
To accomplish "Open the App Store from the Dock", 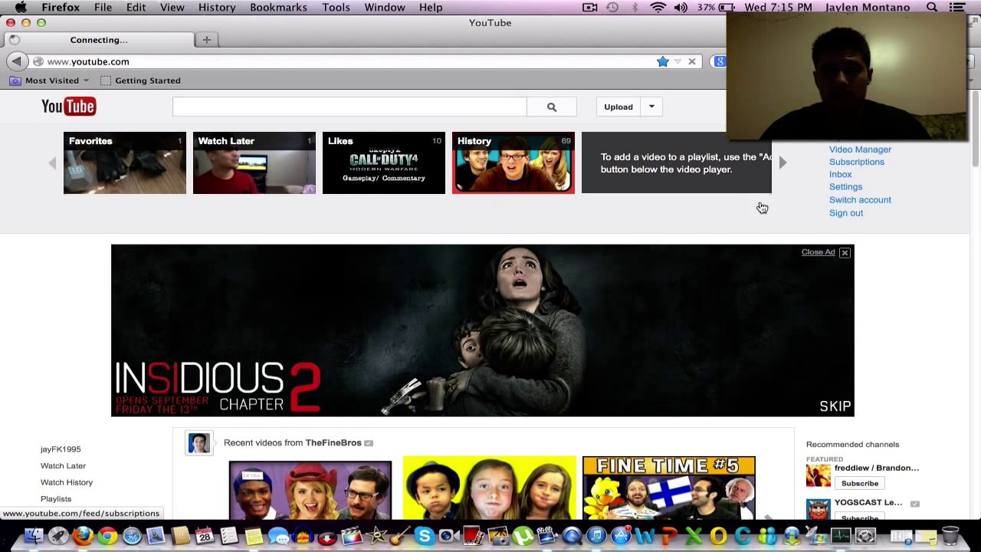I will (x=621, y=536).
